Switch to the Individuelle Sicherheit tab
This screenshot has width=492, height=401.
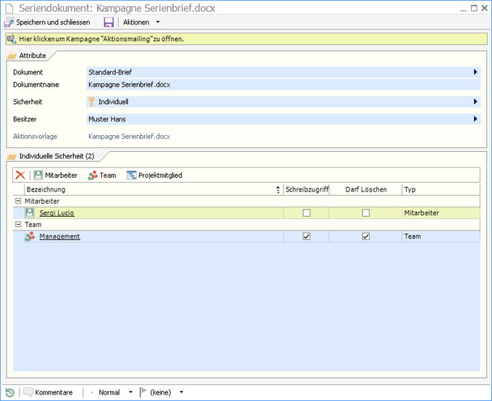click(56, 156)
